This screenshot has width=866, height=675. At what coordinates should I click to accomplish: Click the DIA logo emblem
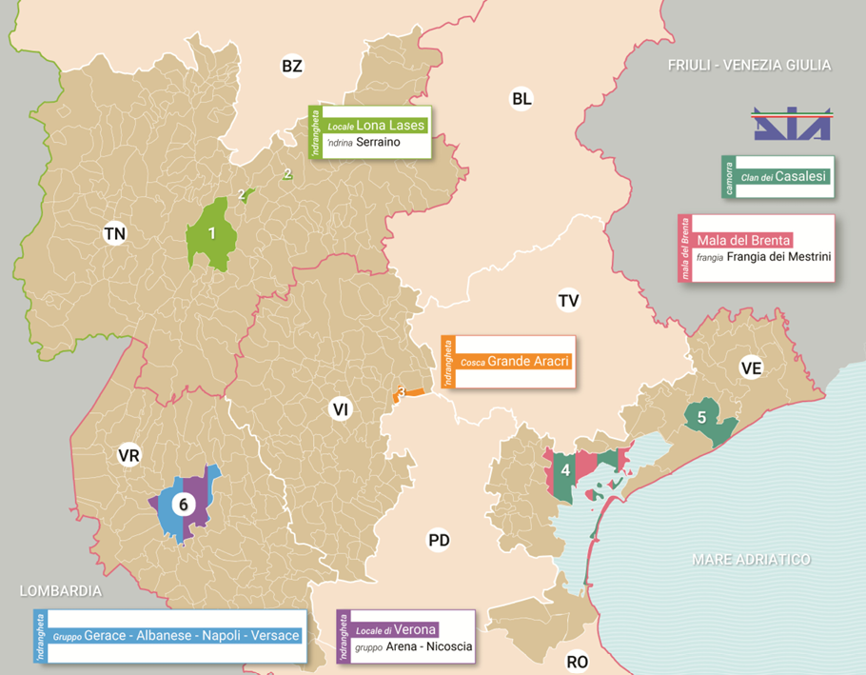(x=792, y=124)
